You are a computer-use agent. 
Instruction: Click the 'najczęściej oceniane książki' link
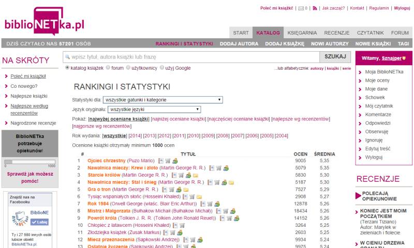pos(239,119)
